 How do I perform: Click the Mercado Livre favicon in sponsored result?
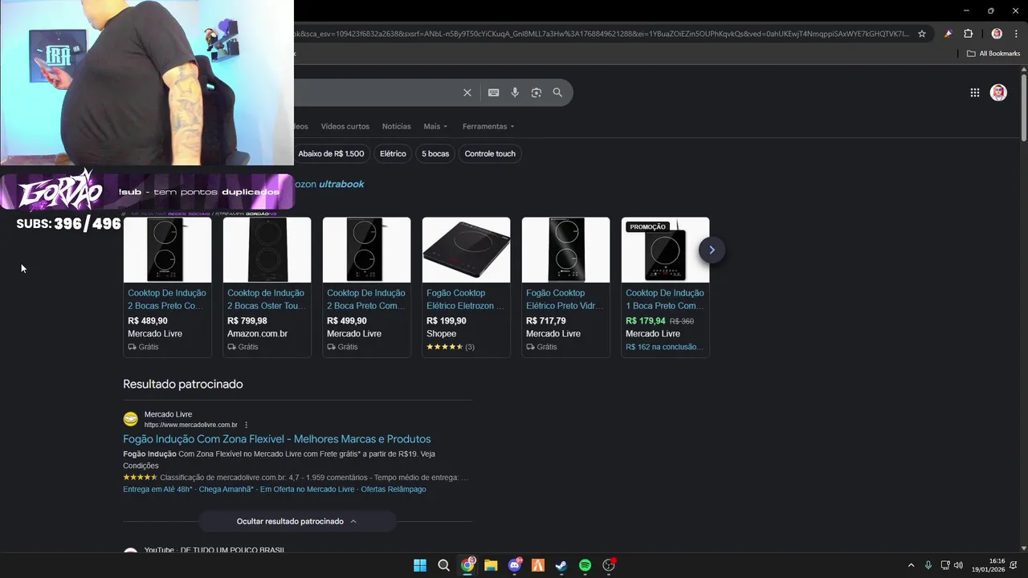[130, 419]
